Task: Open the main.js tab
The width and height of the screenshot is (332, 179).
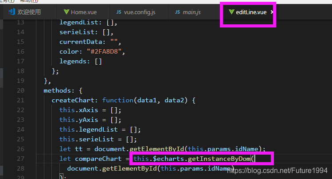Action: [x=191, y=12]
